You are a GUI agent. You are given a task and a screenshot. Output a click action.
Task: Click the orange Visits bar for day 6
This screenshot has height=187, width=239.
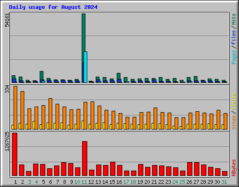pyautogui.click(x=50, y=114)
